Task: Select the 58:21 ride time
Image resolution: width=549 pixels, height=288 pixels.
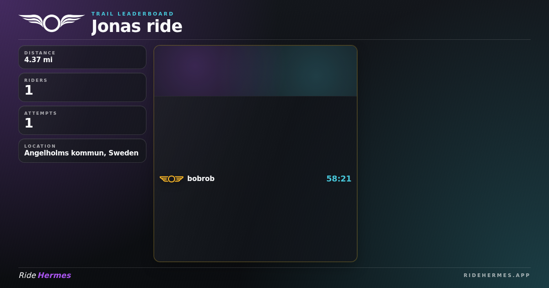Action: click(x=339, y=179)
